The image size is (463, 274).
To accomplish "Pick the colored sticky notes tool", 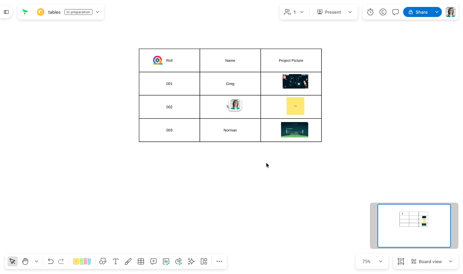I will pos(82,261).
